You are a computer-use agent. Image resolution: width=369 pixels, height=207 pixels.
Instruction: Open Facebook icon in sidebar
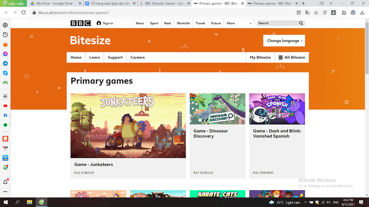[x=5, y=116]
